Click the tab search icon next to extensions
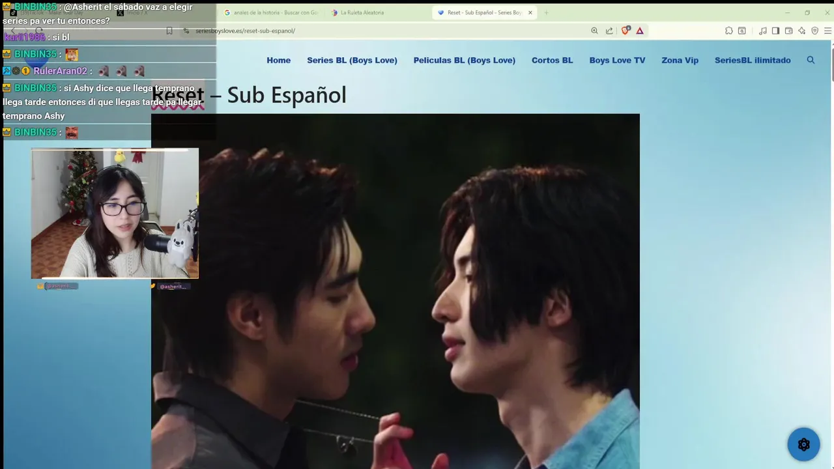The image size is (834, 469). (x=741, y=31)
